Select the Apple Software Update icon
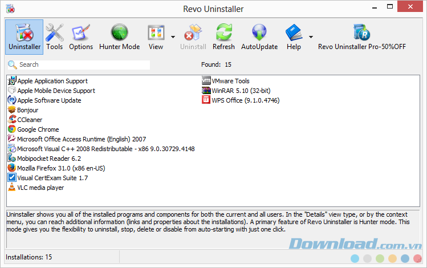Screen dimensions: 427x268 pyautogui.click(x=12, y=100)
